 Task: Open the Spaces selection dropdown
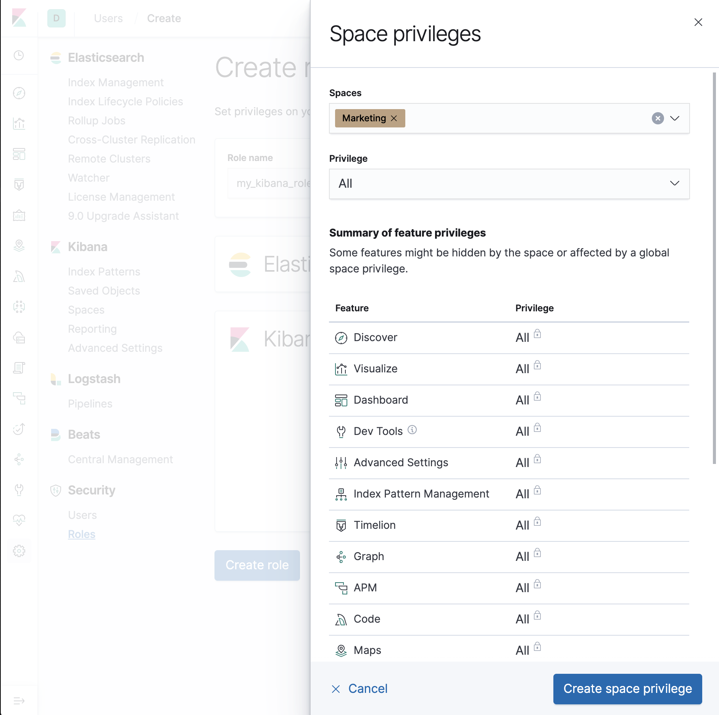[x=675, y=119]
